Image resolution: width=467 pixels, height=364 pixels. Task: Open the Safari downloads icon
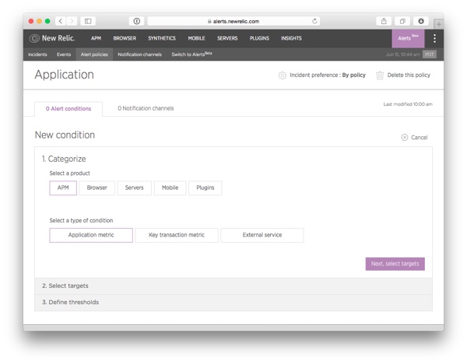coord(421,21)
